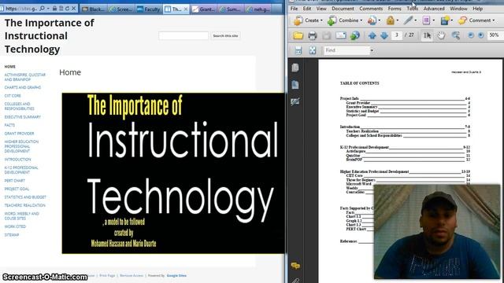Open the View menu in Acrobat
504x283 pixels.
click(x=321, y=9)
